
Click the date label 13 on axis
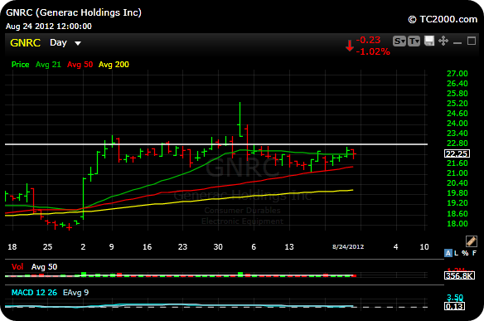coord(289,247)
